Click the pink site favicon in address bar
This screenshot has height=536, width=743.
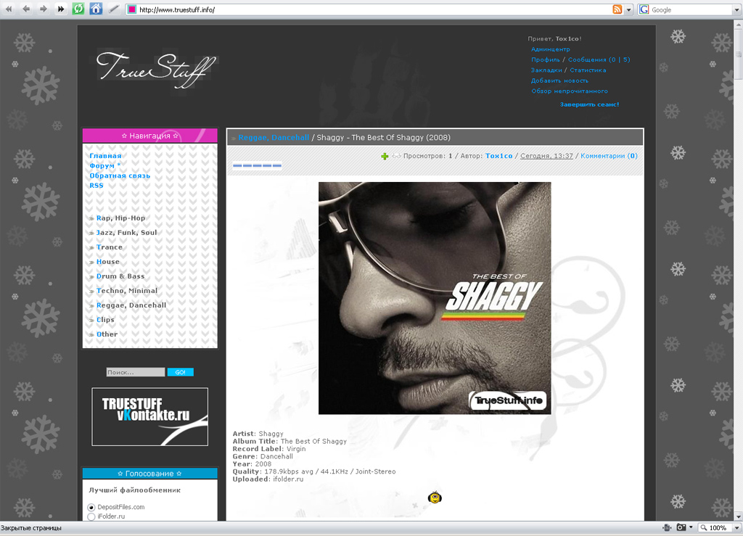tap(132, 9)
